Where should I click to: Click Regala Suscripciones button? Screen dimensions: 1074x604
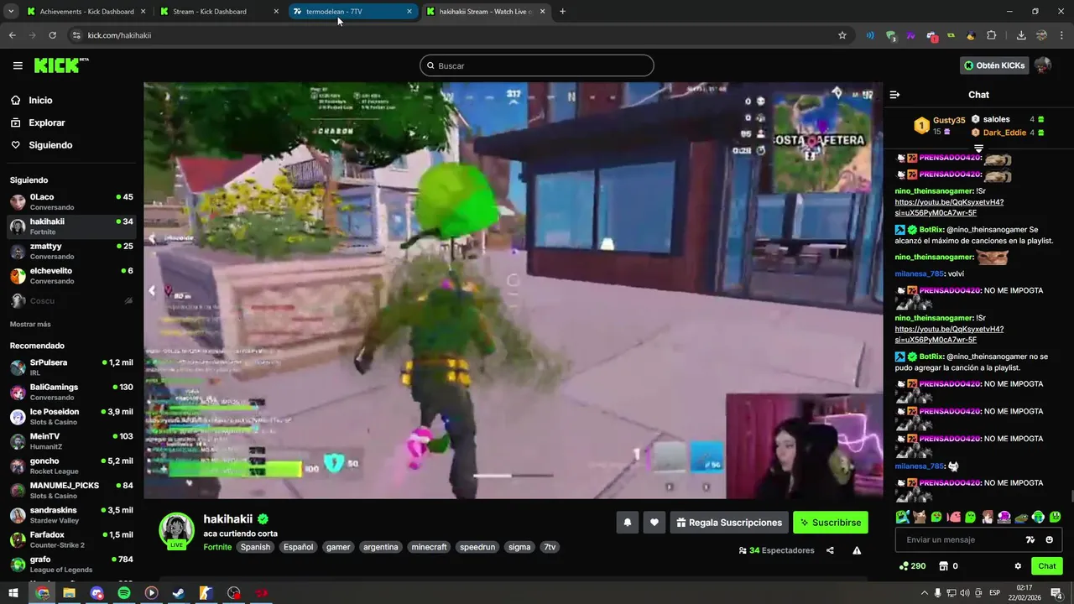(x=729, y=523)
